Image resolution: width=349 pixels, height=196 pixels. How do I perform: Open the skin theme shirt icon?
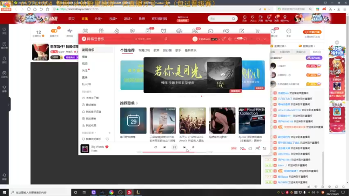tap(223, 39)
